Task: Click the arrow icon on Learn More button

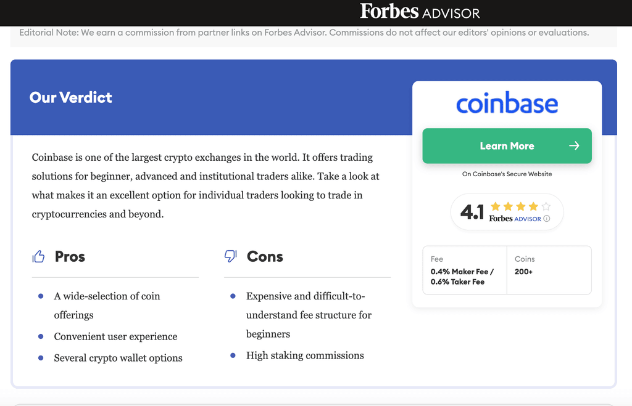Action: (575, 146)
